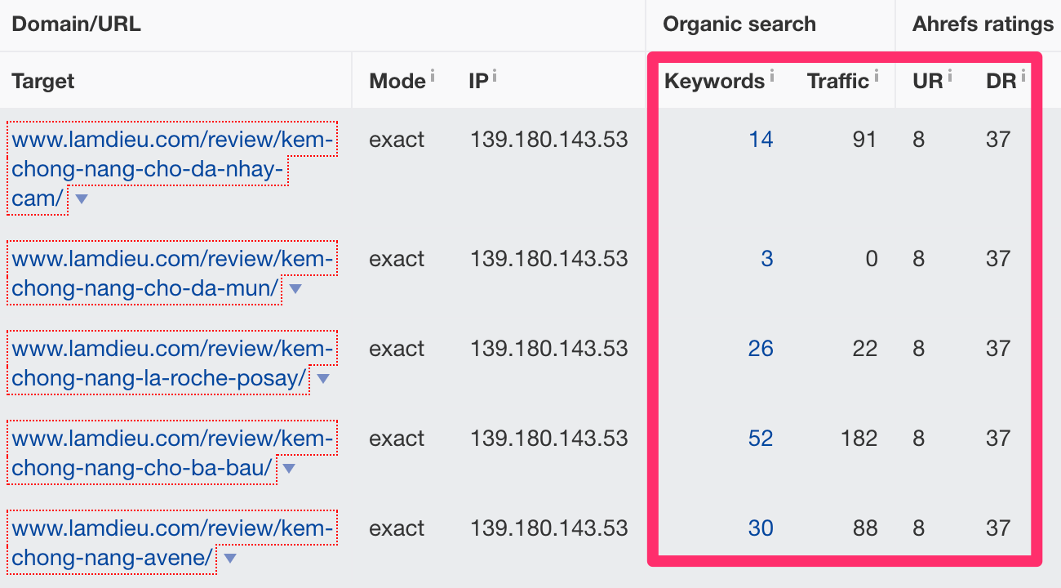1061x588 pixels.
Task: Sort by the DR column header
Action: pyautogui.click(x=1001, y=81)
